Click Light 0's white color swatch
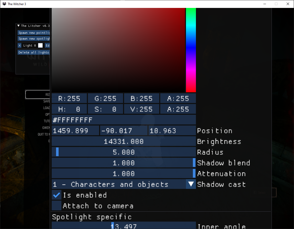The width and height of the screenshot is (294, 229). point(40,45)
